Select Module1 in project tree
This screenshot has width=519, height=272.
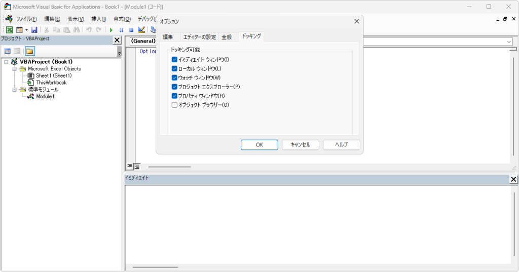click(x=45, y=97)
